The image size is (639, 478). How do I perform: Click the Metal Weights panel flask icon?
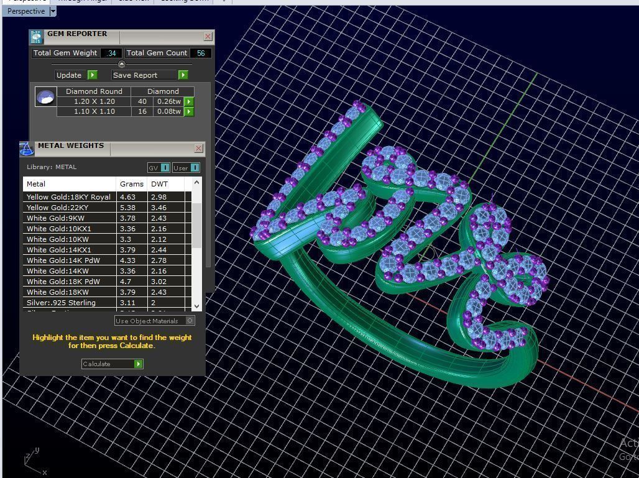27,149
